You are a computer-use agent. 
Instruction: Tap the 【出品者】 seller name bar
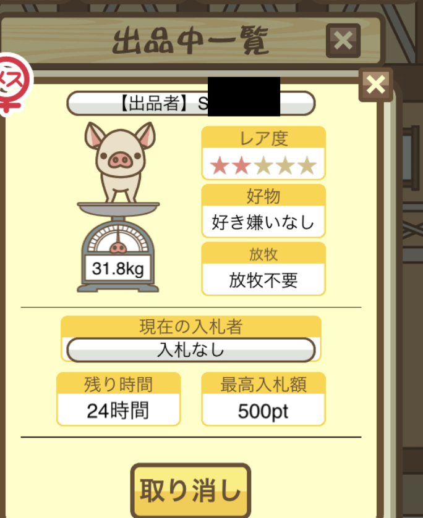click(x=191, y=103)
